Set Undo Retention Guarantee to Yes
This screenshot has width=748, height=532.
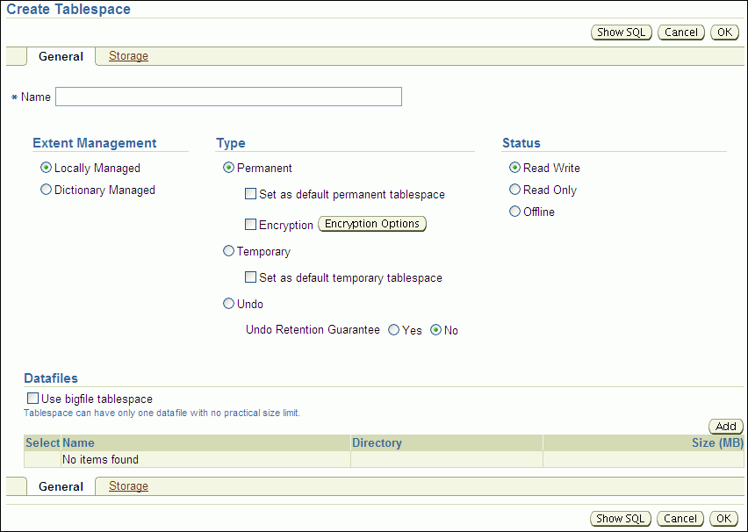pyautogui.click(x=394, y=330)
